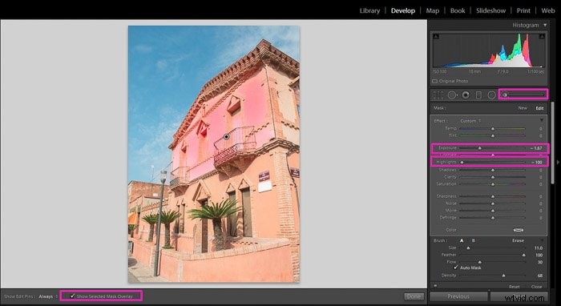Open the Color swatch picker
561x306 pixels.
tap(518, 230)
